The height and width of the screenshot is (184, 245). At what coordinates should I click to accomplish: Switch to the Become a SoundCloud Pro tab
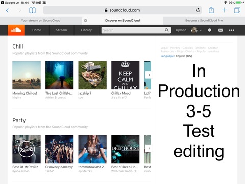pyautogui.click(x=204, y=20)
